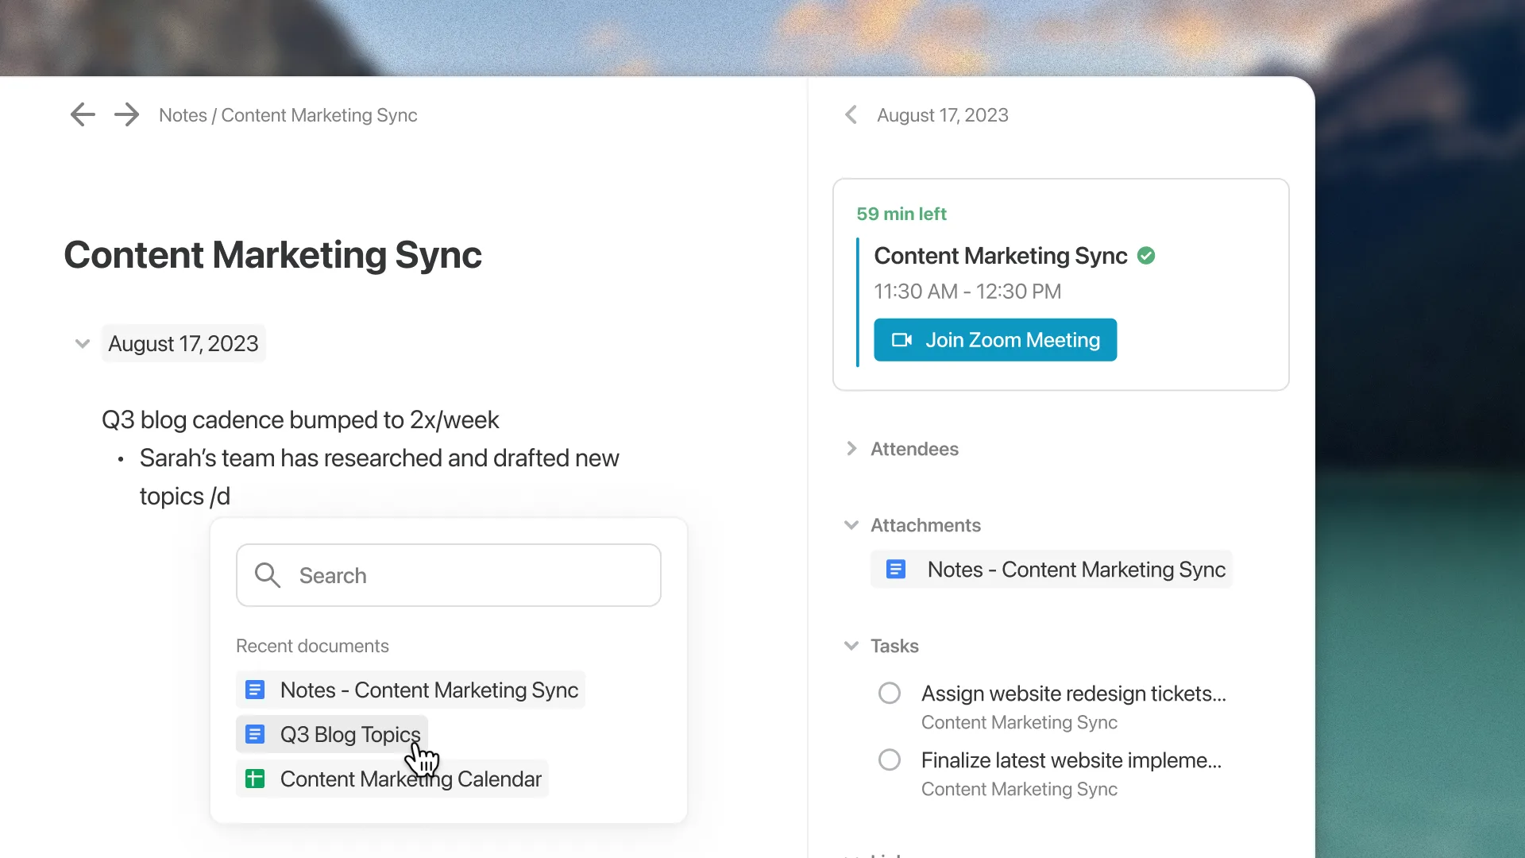Screen dimensions: 1525x858
Task: Open the Assign website redesign tickets task
Action: click(1074, 694)
